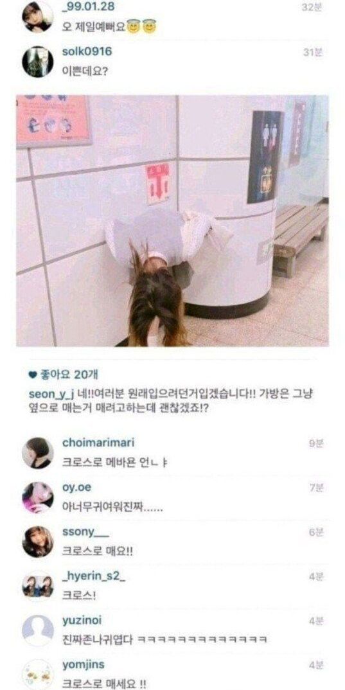Open the choimarimari username link
The height and width of the screenshot is (690, 345).
pos(98,443)
